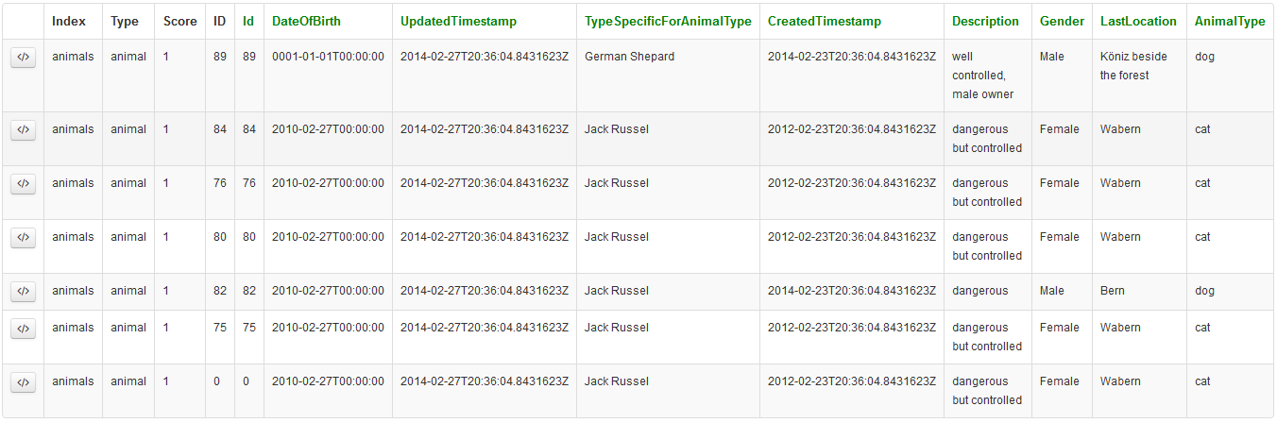This screenshot has height=423, width=1277.
Task: View raw document for the ID 82 row
Action: [24, 292]
